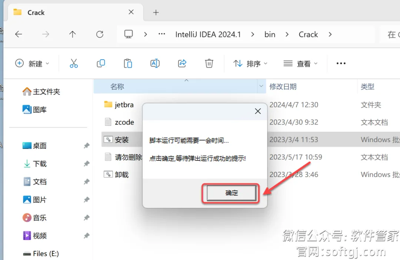Click the Rename icon

pyautogui.click(x=155, y=63)
